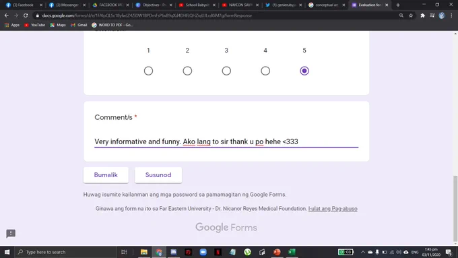Viewport: 458px width, 258px height.
Task: Click the ENG language indicator
Action: pyautogui.click(x=415, y=252)
